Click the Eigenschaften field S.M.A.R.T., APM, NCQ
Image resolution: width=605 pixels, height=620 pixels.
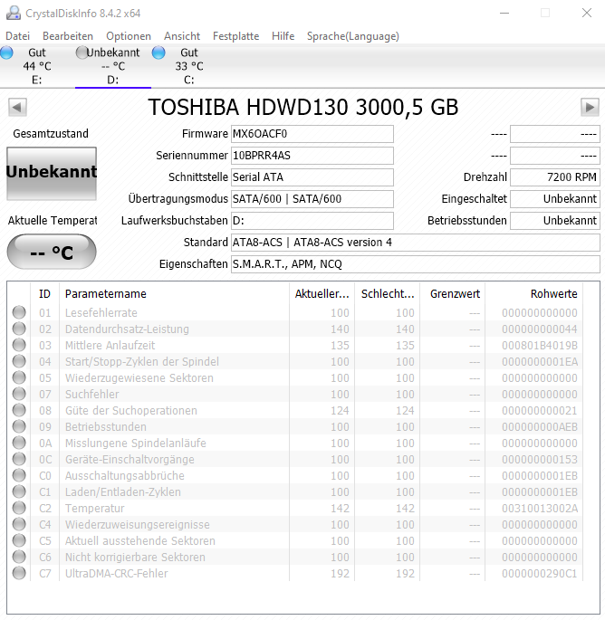(416, 264)
